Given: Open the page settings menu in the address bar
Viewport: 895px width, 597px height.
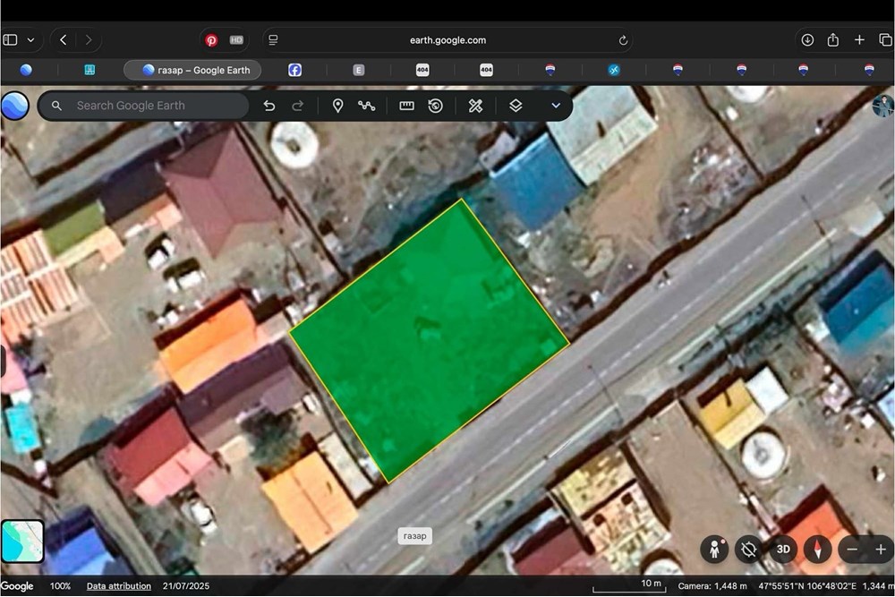Looking at the screenshot, I should [x=273, y=40].
